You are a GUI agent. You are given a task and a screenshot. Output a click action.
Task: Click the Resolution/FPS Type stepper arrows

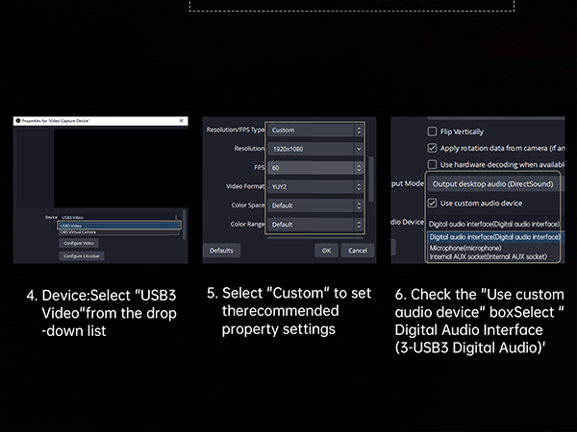tap(359, 130)
